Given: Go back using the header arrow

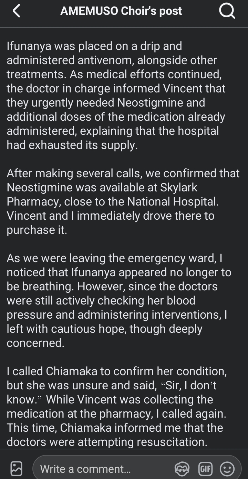Looking at the screenshot, I should [16, 11].
